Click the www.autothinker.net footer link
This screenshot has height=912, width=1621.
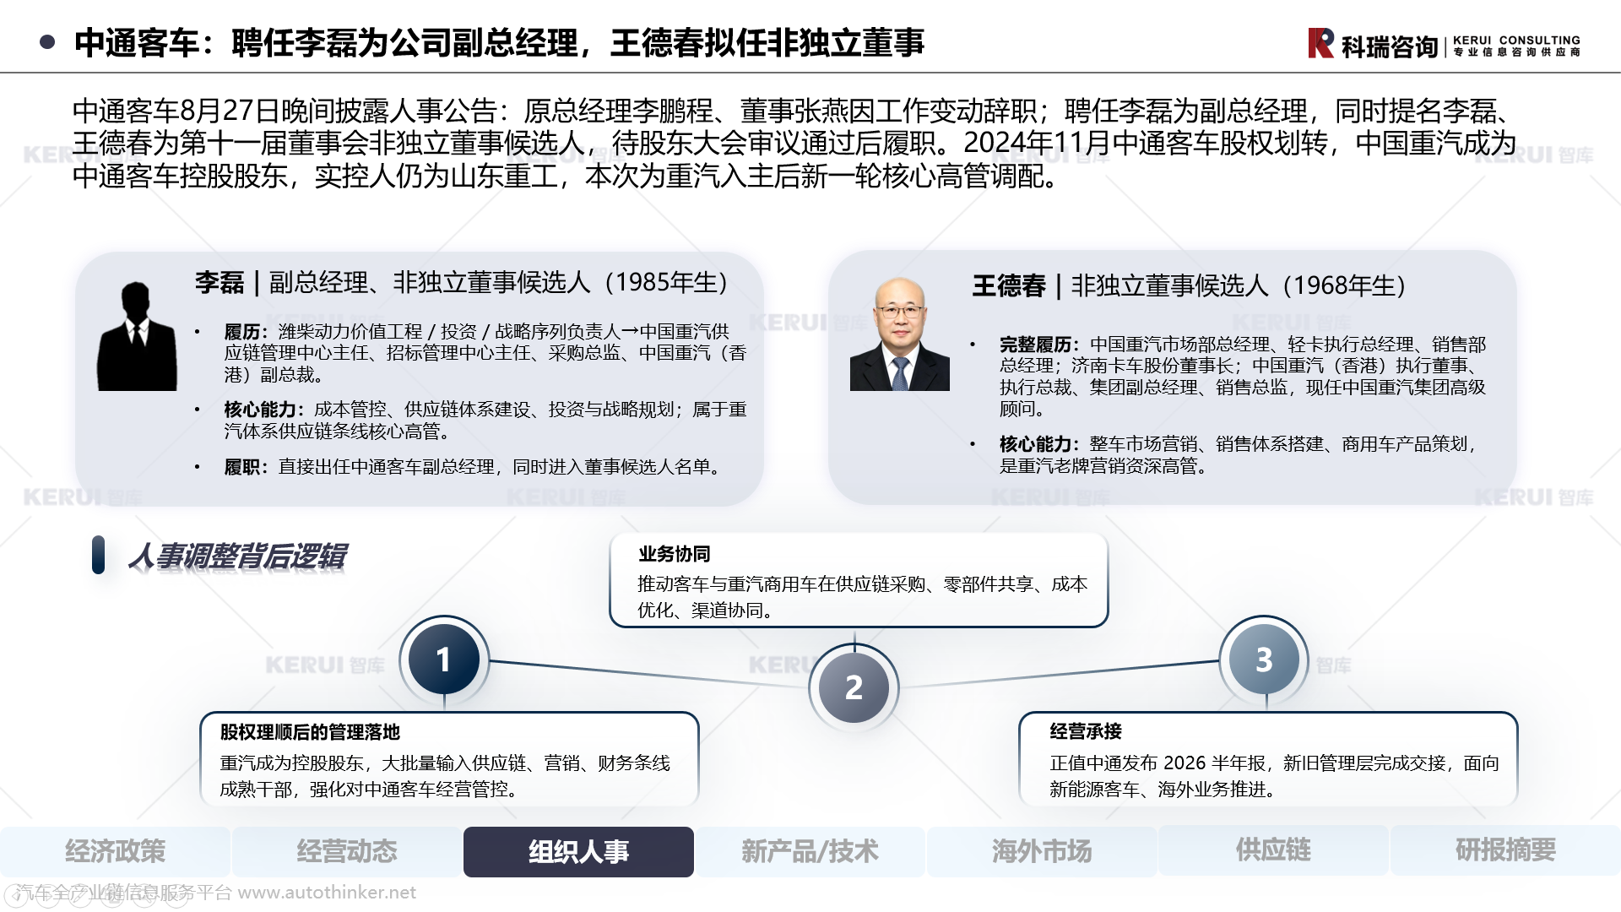pyautogui.click(x=327, y=893)
